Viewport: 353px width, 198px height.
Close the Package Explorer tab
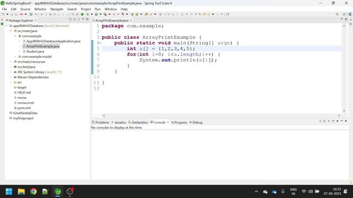[x=35, y=20]
